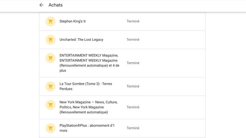The image size is (246, 138).
Task: Click the cart icon for Uncharted: The Lost Legacy
Action: coord(50,40)
